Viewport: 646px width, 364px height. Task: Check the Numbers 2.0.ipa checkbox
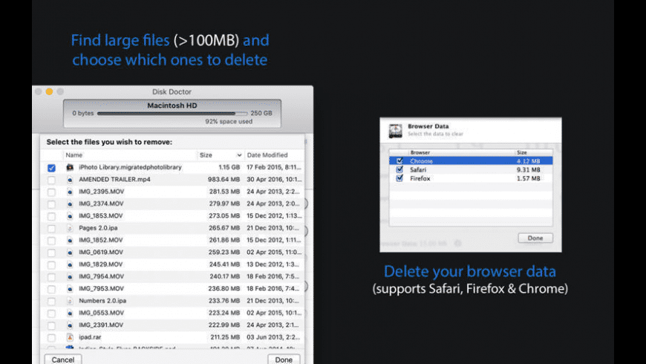pos(51,302)
